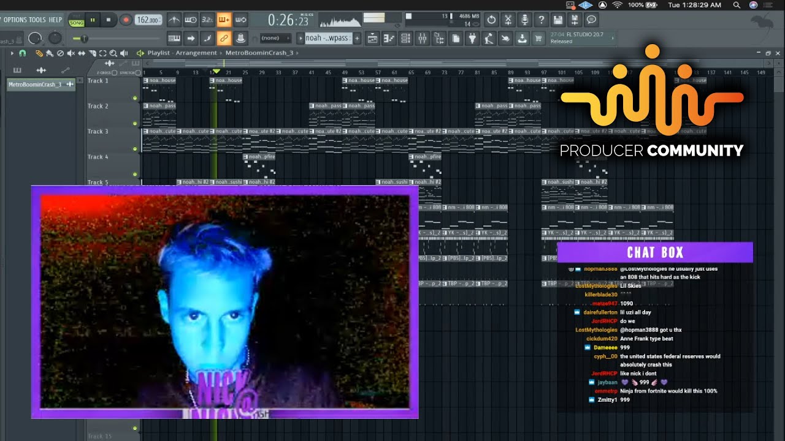Toggle the metronome icon
785x441 pixels.
click(174, 20)
